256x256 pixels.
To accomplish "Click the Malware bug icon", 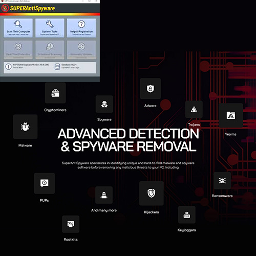I will tap(25, 126).
